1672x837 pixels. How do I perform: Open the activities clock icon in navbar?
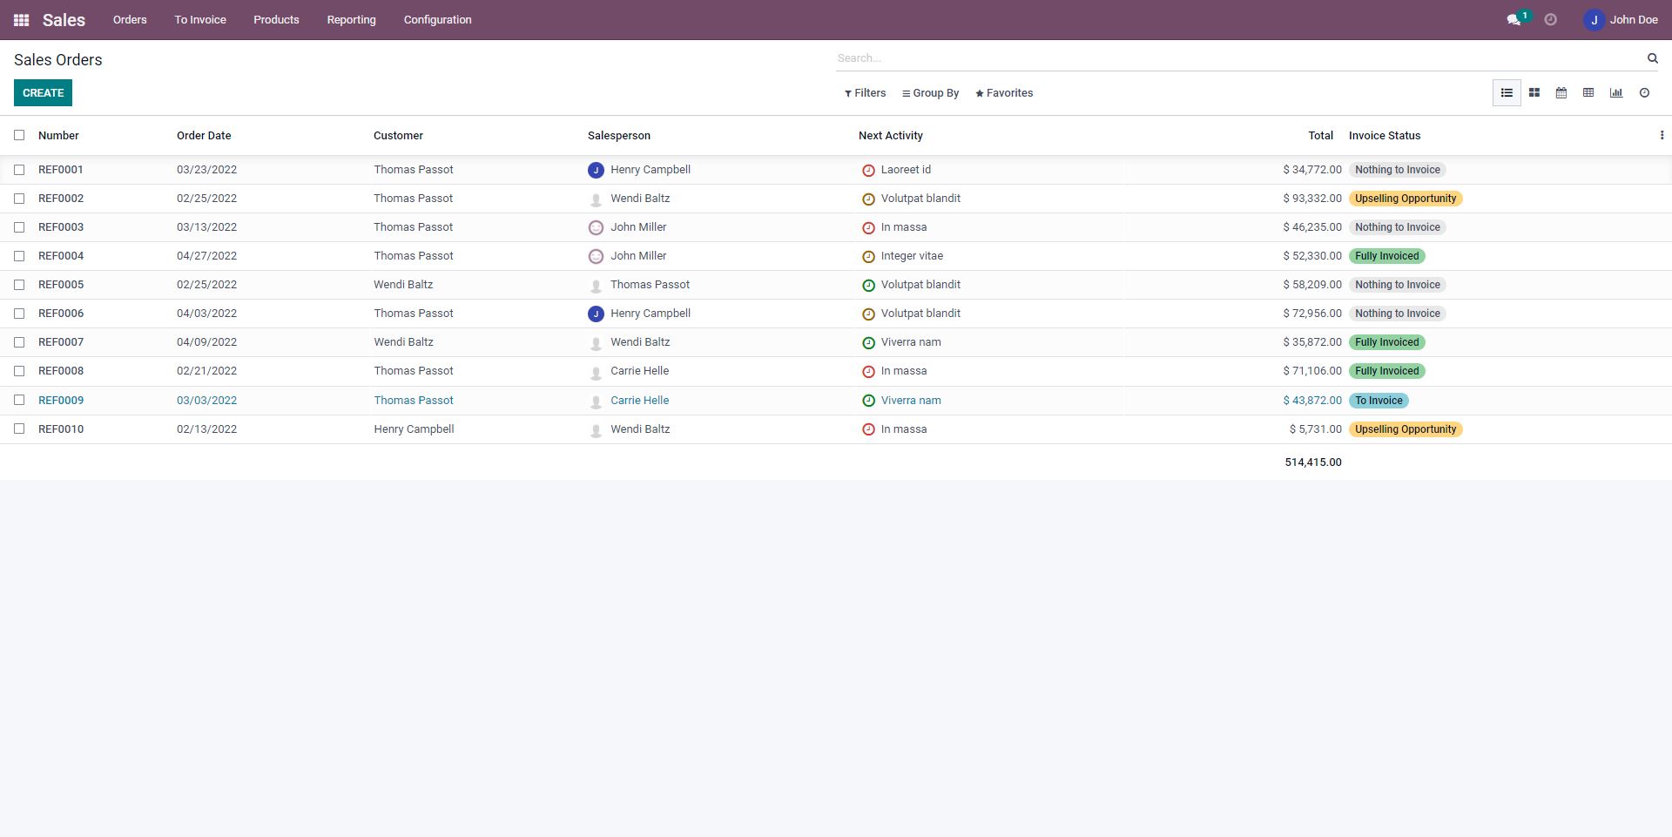point(1550,20)
